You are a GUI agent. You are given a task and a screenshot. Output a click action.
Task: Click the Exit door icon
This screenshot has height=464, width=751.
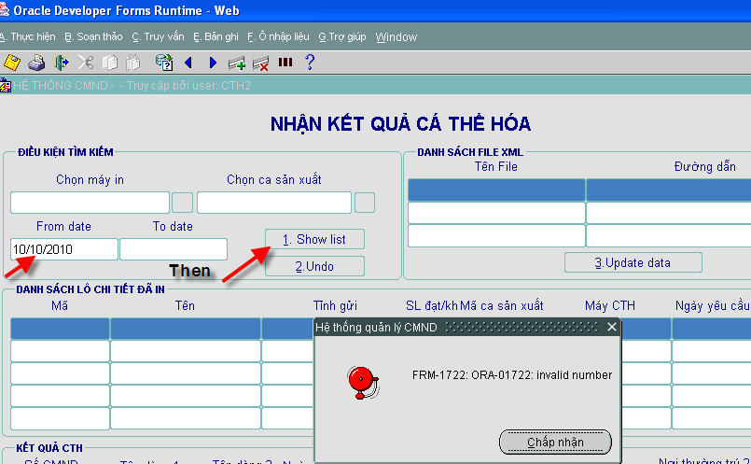point(62,63)
